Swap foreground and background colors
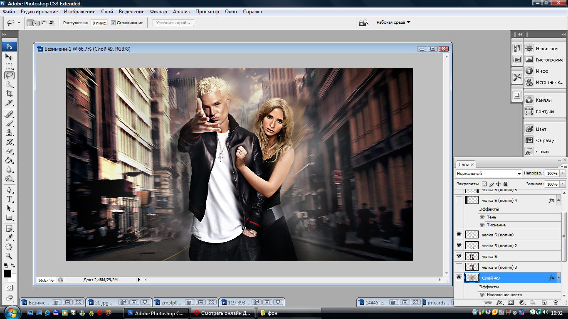The height and width of the screenshot is (319, 568). coord(13,265)
